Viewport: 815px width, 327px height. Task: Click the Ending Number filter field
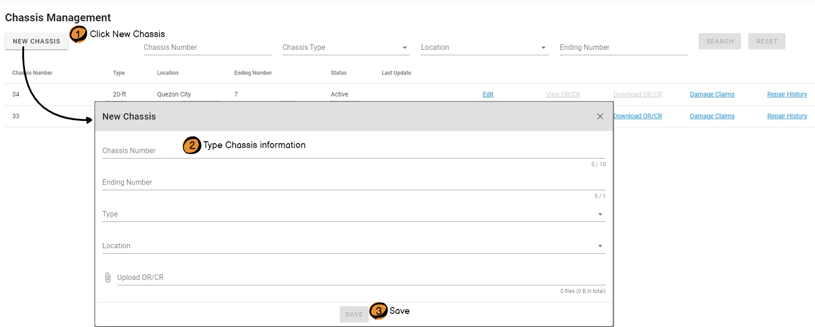click(623, 48)
